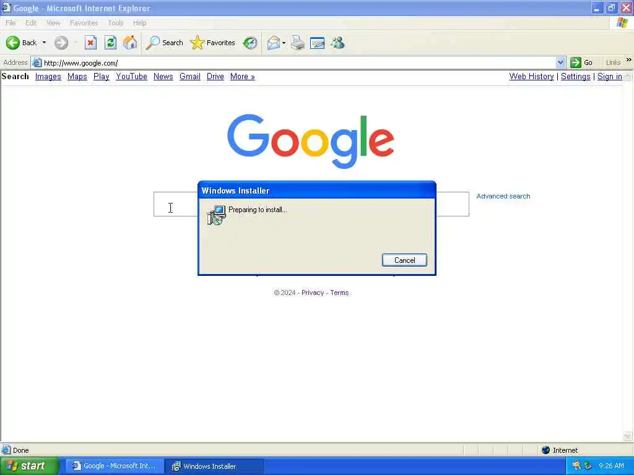Click the scrollbar down arrow
The image size is (634, 475).
(x=628, y=436)
